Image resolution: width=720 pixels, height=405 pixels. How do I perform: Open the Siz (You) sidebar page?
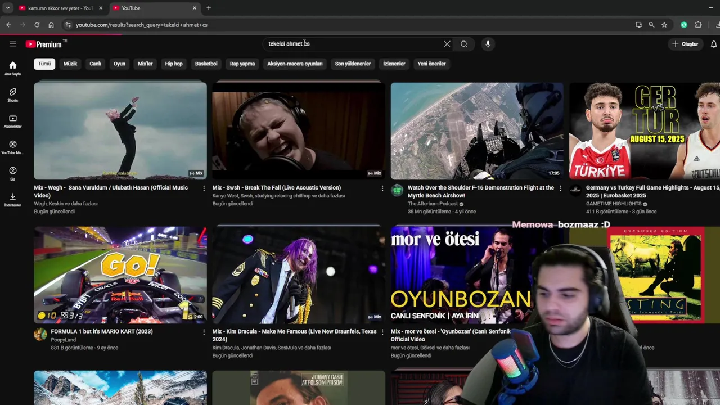pos(12,173)
